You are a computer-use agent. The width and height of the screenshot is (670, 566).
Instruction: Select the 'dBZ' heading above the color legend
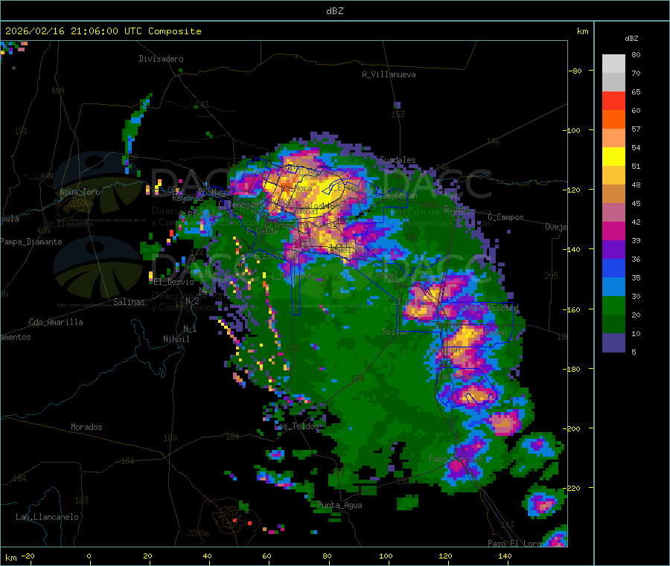(631, 39)
